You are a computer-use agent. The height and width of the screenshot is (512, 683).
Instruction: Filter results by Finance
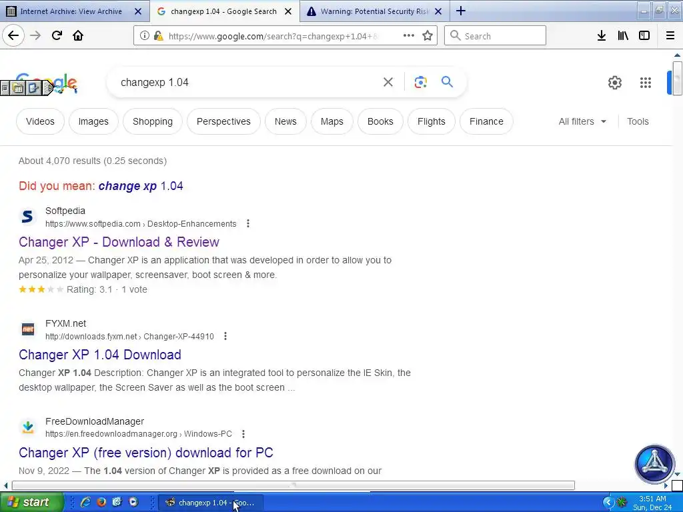coord(486,121)
